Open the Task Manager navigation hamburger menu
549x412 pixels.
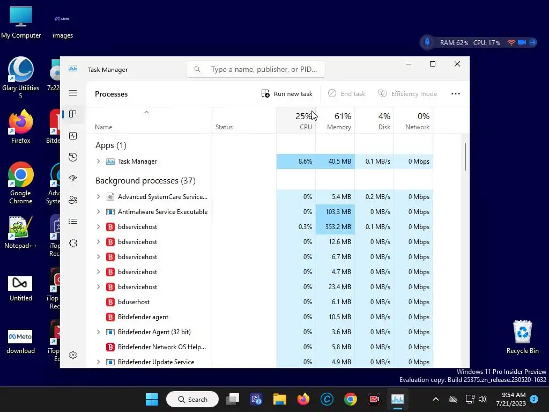coord(73,93)
